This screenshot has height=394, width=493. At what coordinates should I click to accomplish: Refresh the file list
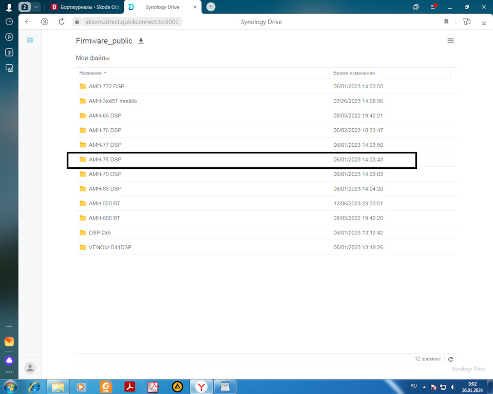[450, 359]
